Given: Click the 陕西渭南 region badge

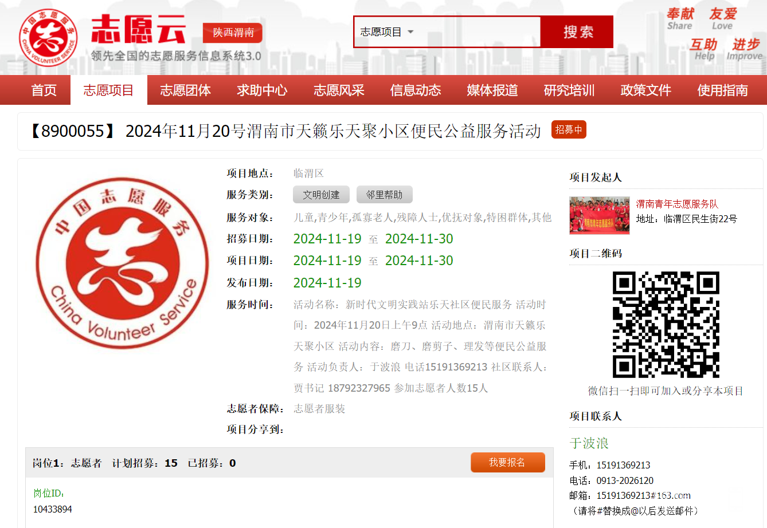Looking at the screenshot, I should click(233, 33).
